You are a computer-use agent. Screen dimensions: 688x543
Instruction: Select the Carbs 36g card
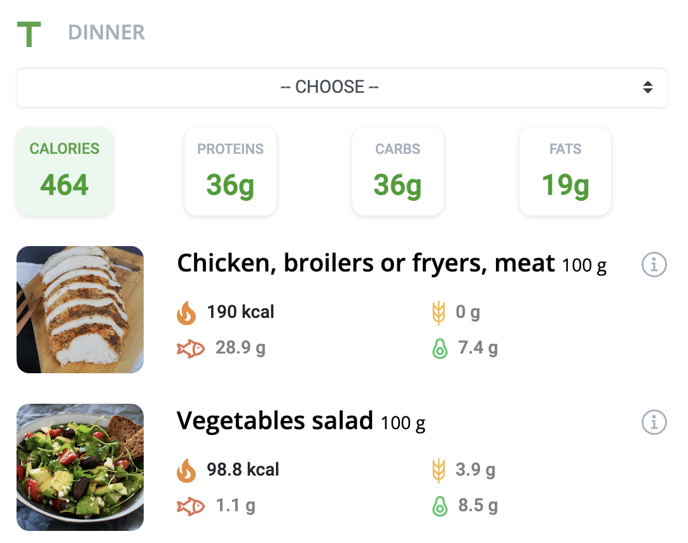(x=398, y=172)
